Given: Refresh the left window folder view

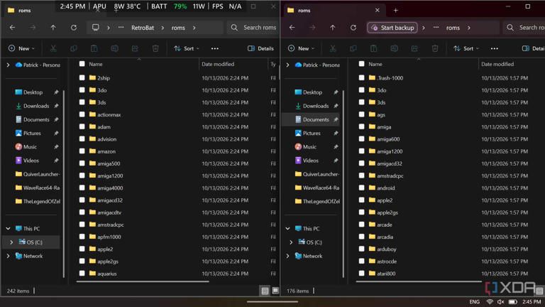Looking at the screenshot, I should [74, 28].
